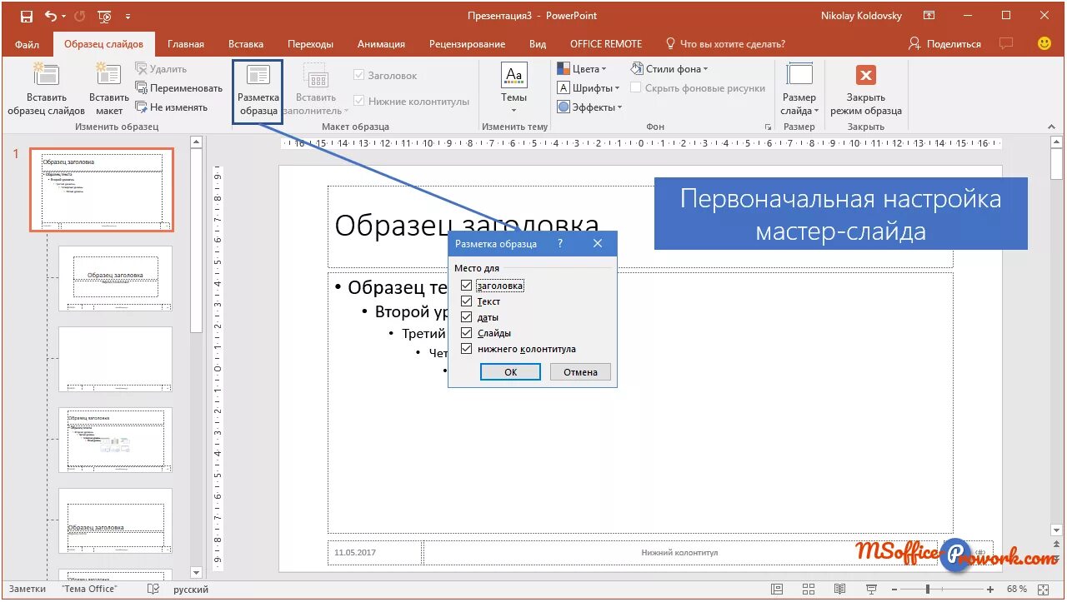This screenshot has width=1067, height=602.
Task: Open ribbon display options
Action: pos(929,16)
